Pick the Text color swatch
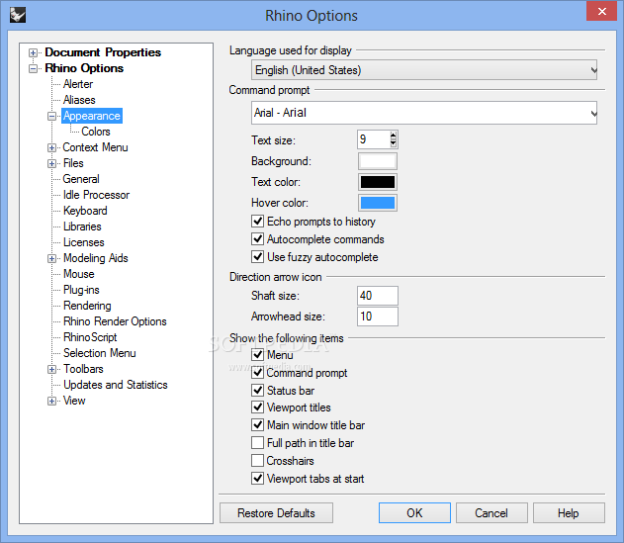The width and height of the screenshot is (624, 543). tap(378, 182)
